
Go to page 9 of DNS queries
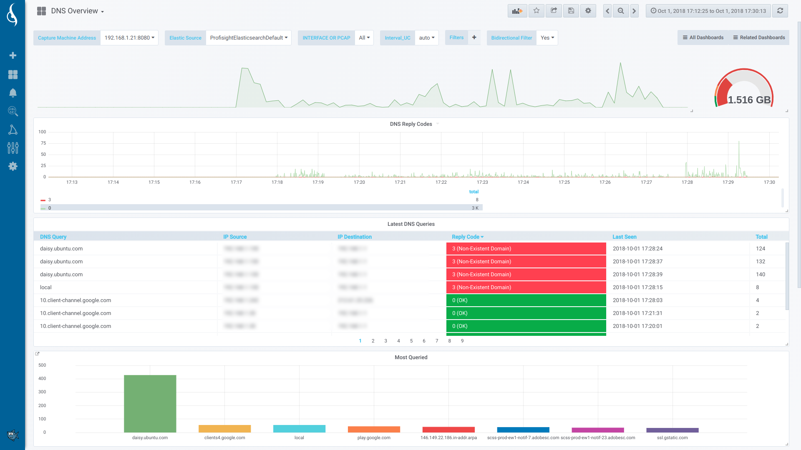point(462,341)
